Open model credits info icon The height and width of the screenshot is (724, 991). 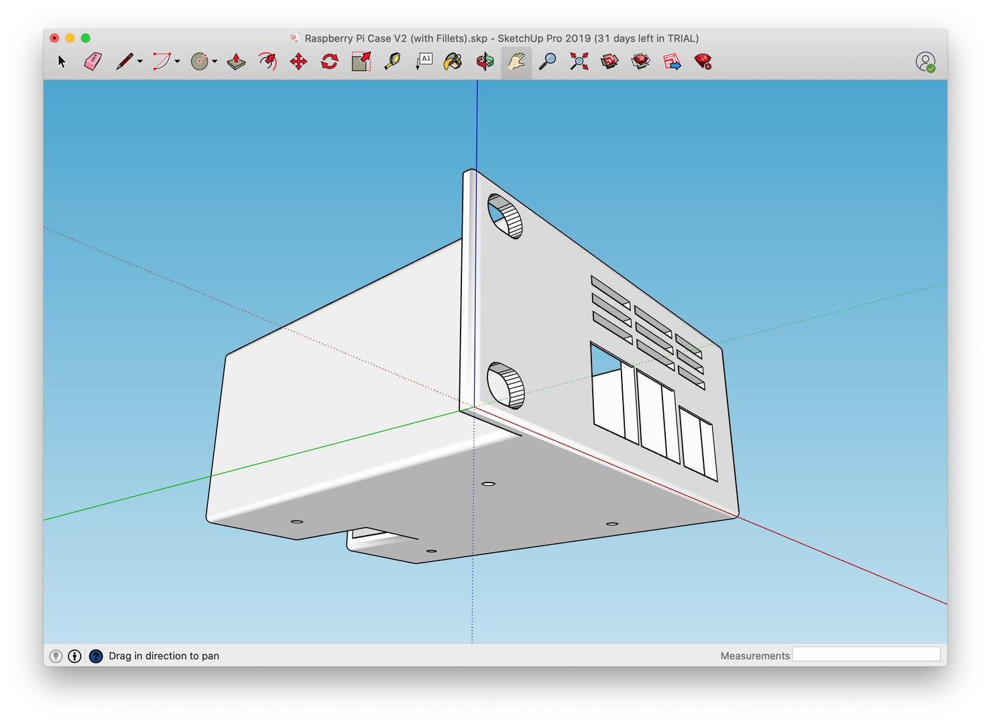pyautogui.click(x=75, y=656)
